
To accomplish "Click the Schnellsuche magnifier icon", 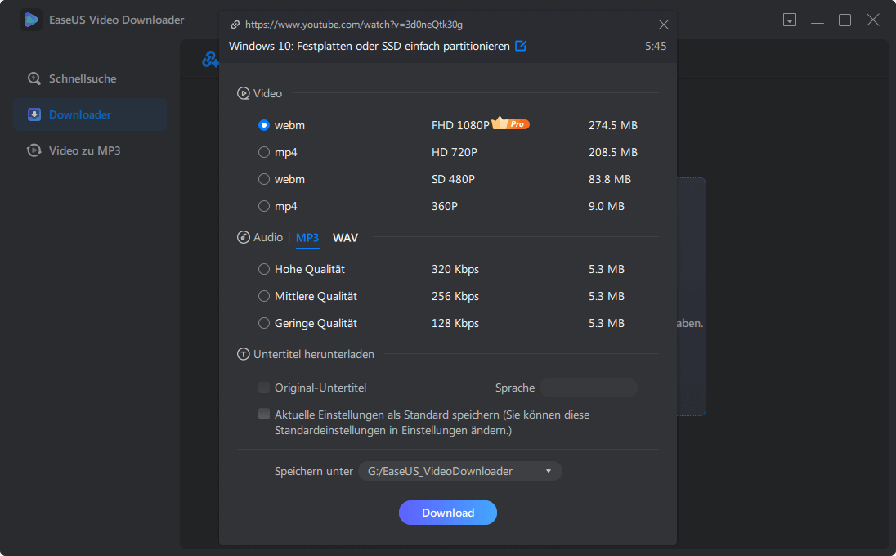I will (34, 78).
